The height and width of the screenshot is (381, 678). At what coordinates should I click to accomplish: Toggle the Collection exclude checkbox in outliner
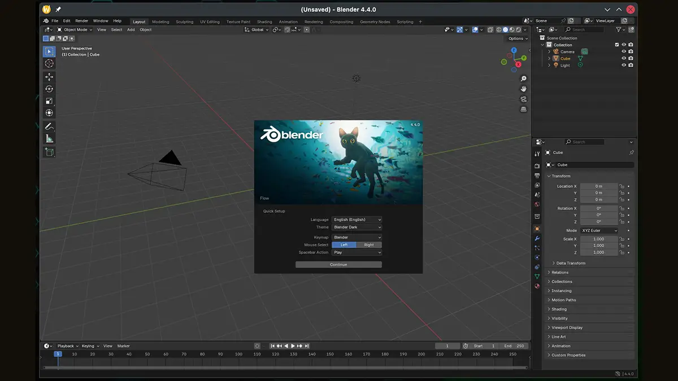click(616, 45)
